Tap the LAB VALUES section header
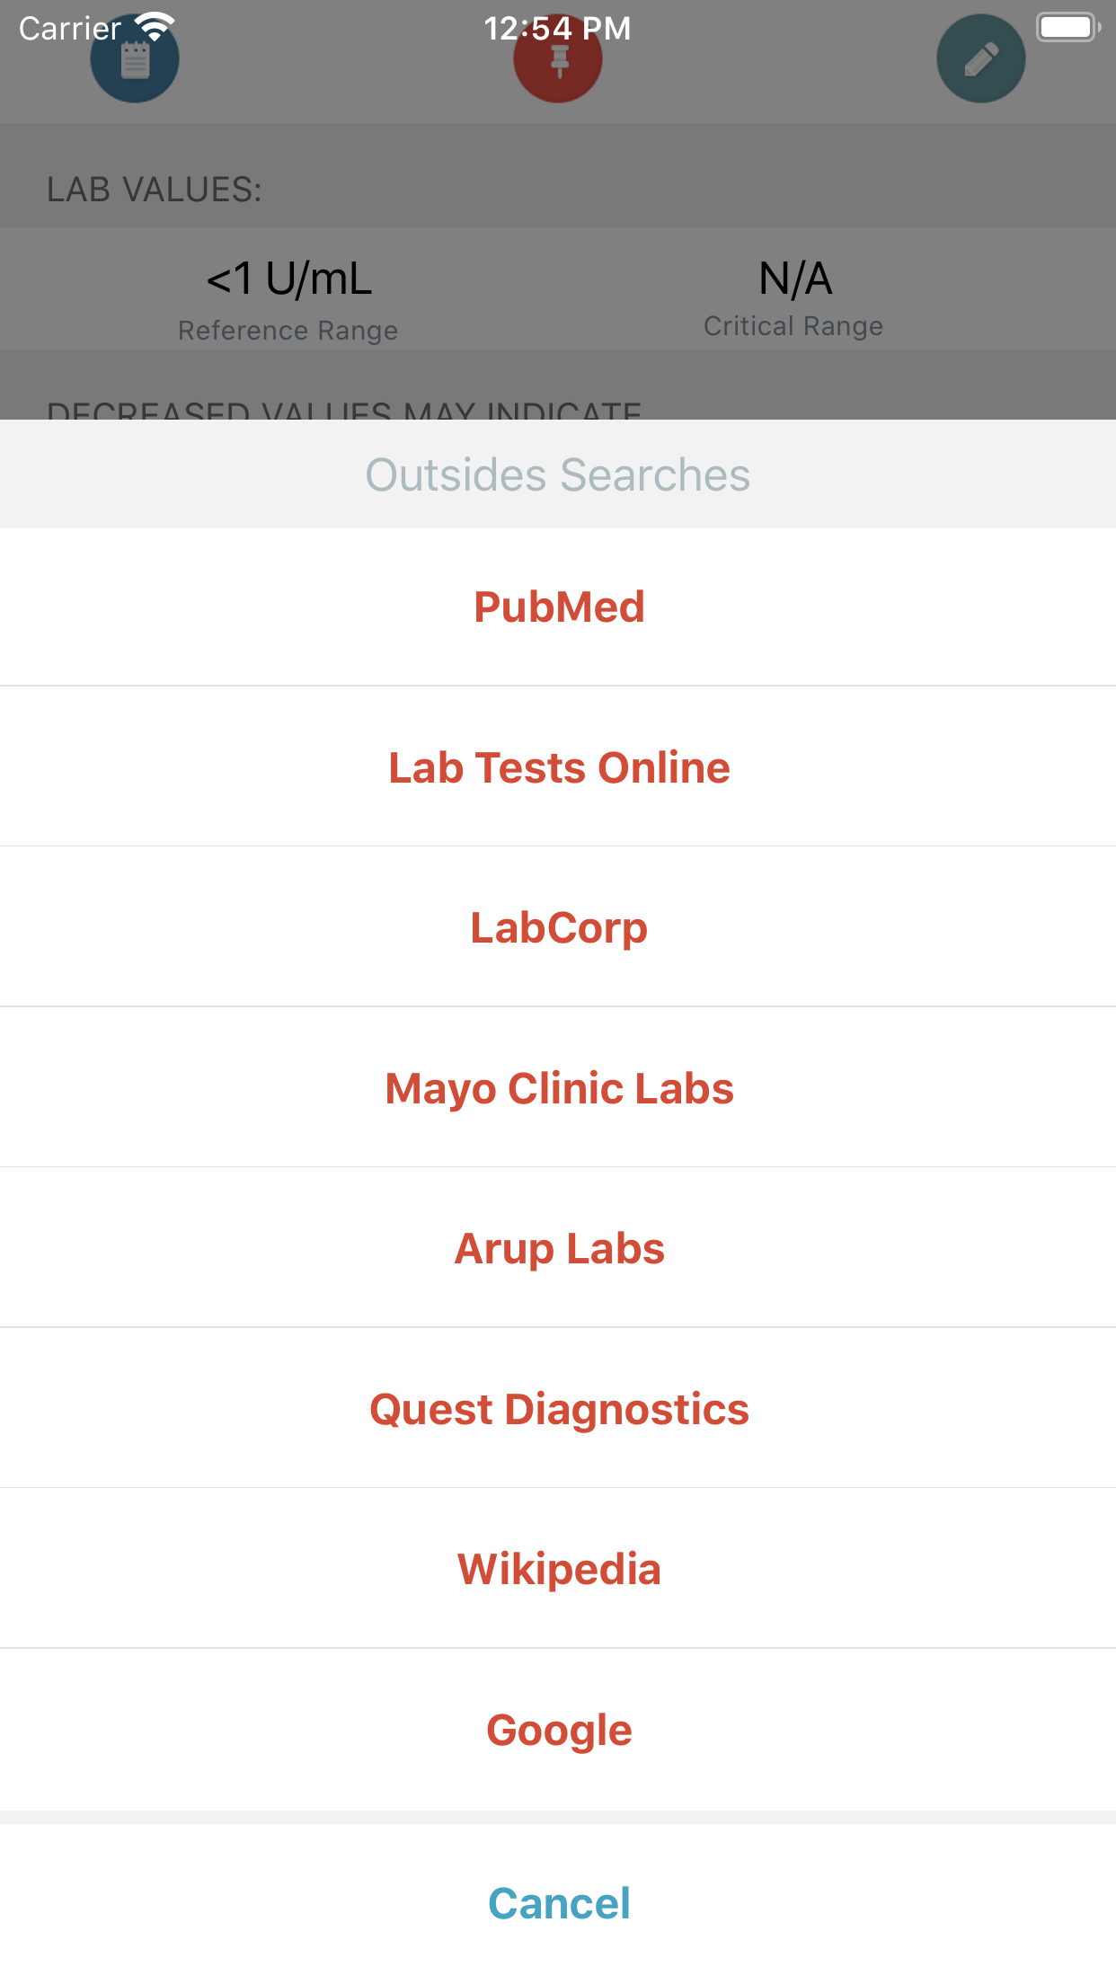The image size is (1116, 1984). 155,190
